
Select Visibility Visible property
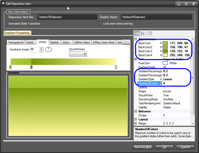(x=164, y=107)
